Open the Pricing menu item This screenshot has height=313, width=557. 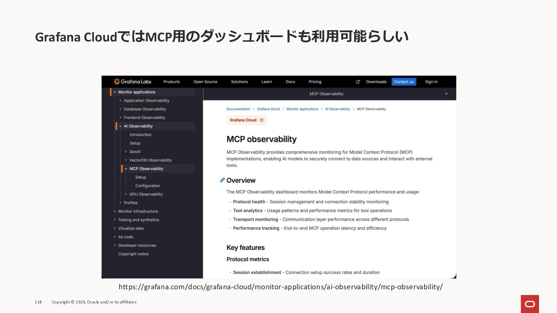coord(315,82)
